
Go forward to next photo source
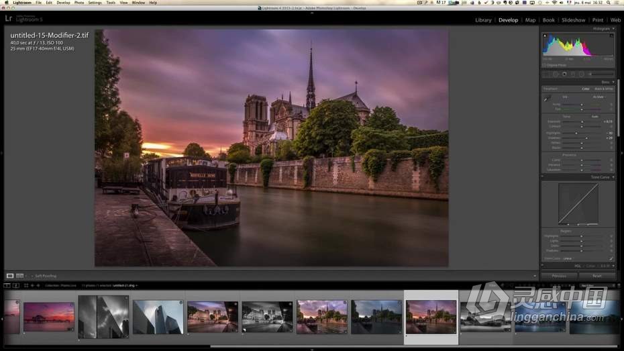coord(38,285)
